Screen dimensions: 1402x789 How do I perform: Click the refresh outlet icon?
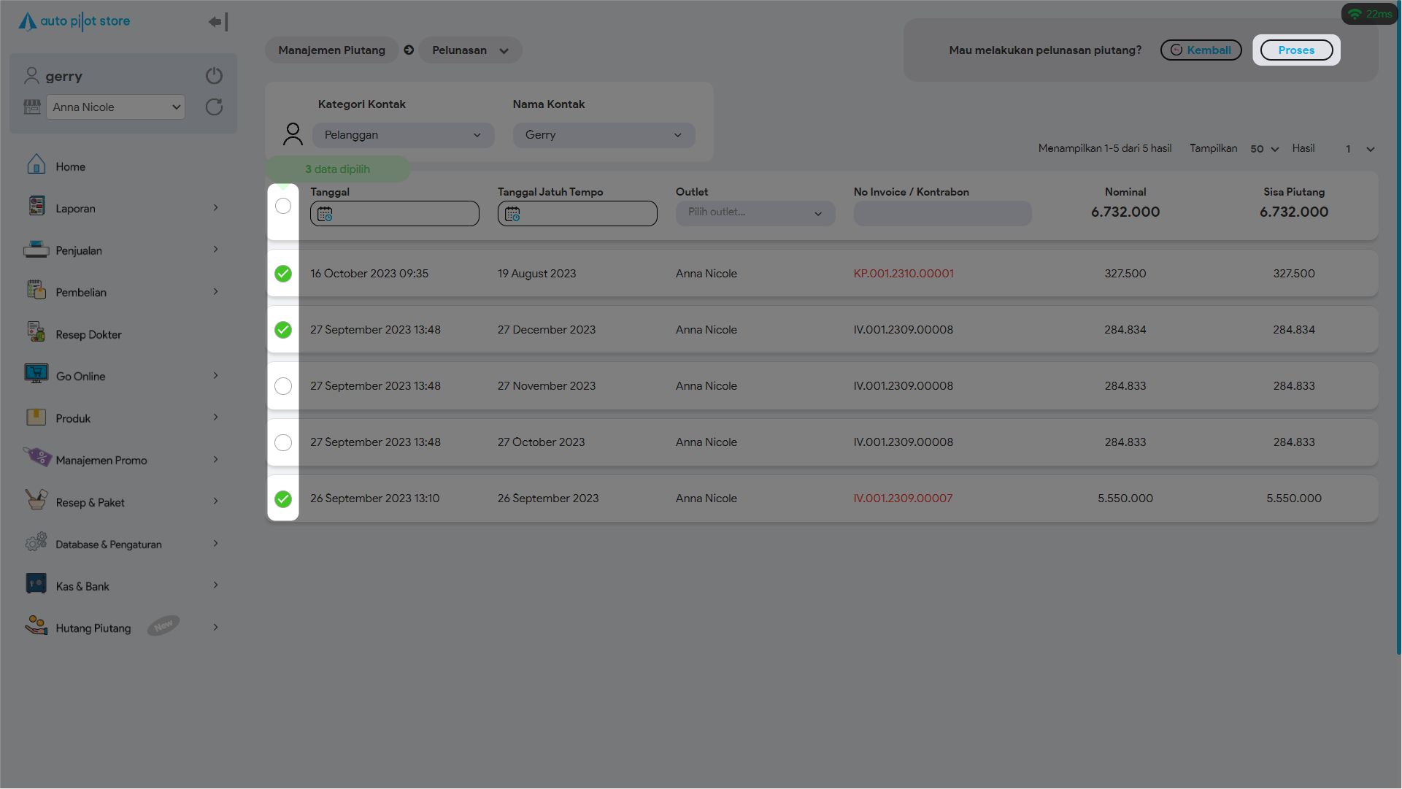coord(214,107)
